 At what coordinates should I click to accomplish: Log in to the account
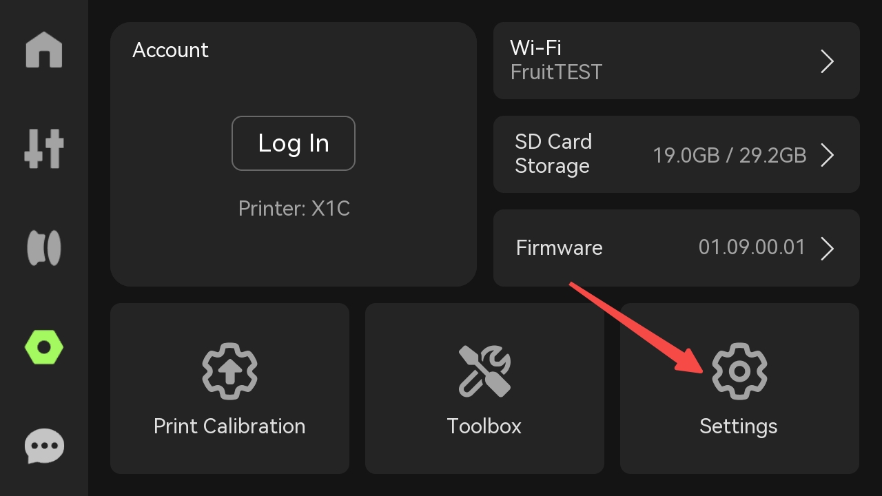[x=294, y=143]
